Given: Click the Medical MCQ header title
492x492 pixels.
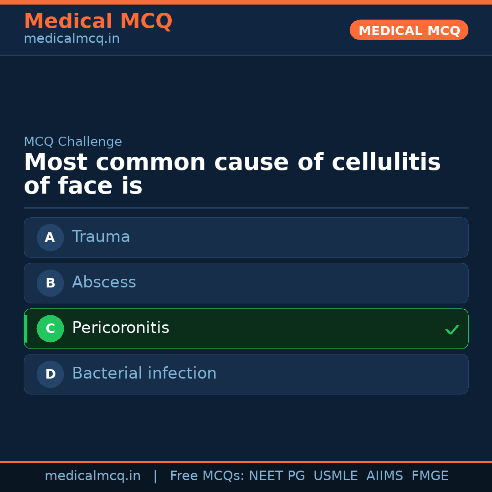Looking at the screenshot, I should (x=98, y=21).
